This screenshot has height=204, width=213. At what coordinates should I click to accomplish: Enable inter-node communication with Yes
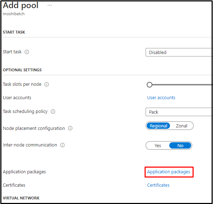(158, 145)
